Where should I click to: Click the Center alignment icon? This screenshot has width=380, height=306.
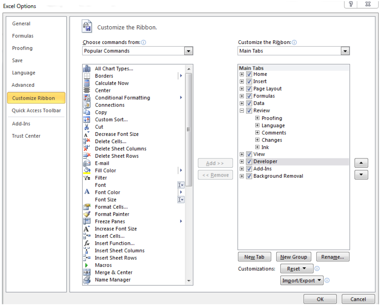click(x=87, y=90)
